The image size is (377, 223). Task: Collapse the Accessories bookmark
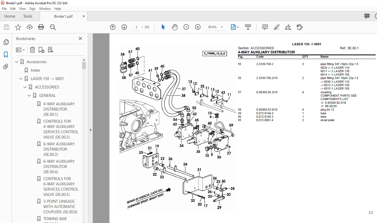pyautogui.click(x=17, y=62)
